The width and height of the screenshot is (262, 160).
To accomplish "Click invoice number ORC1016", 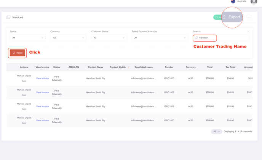I will [169, 107].
